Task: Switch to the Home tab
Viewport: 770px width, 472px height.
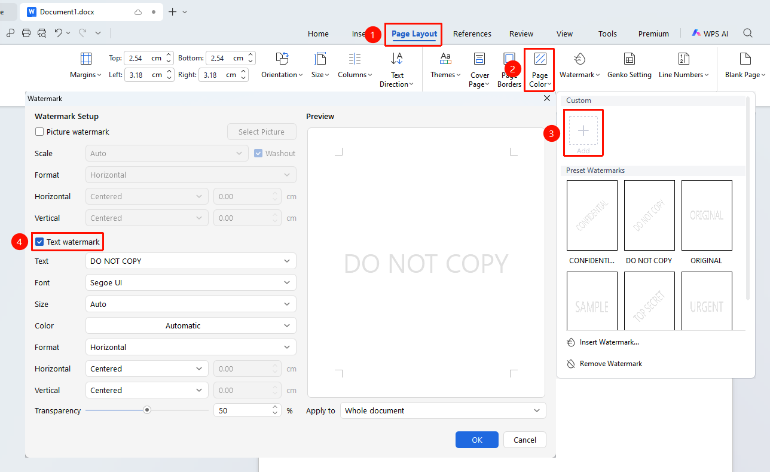Action: [318, 34]
